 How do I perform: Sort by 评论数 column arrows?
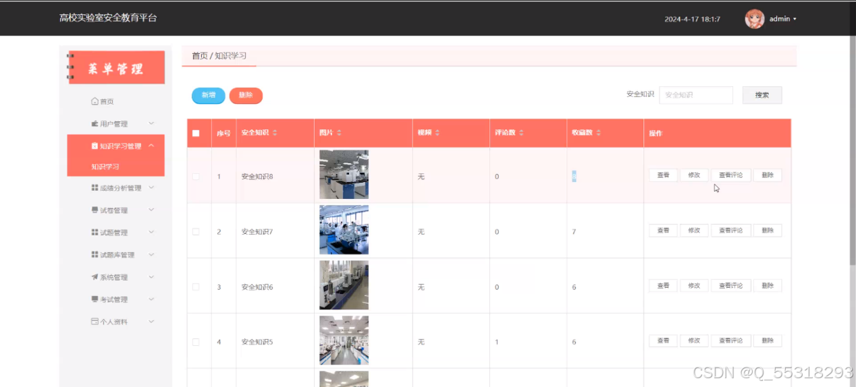(x=521, y=133)
